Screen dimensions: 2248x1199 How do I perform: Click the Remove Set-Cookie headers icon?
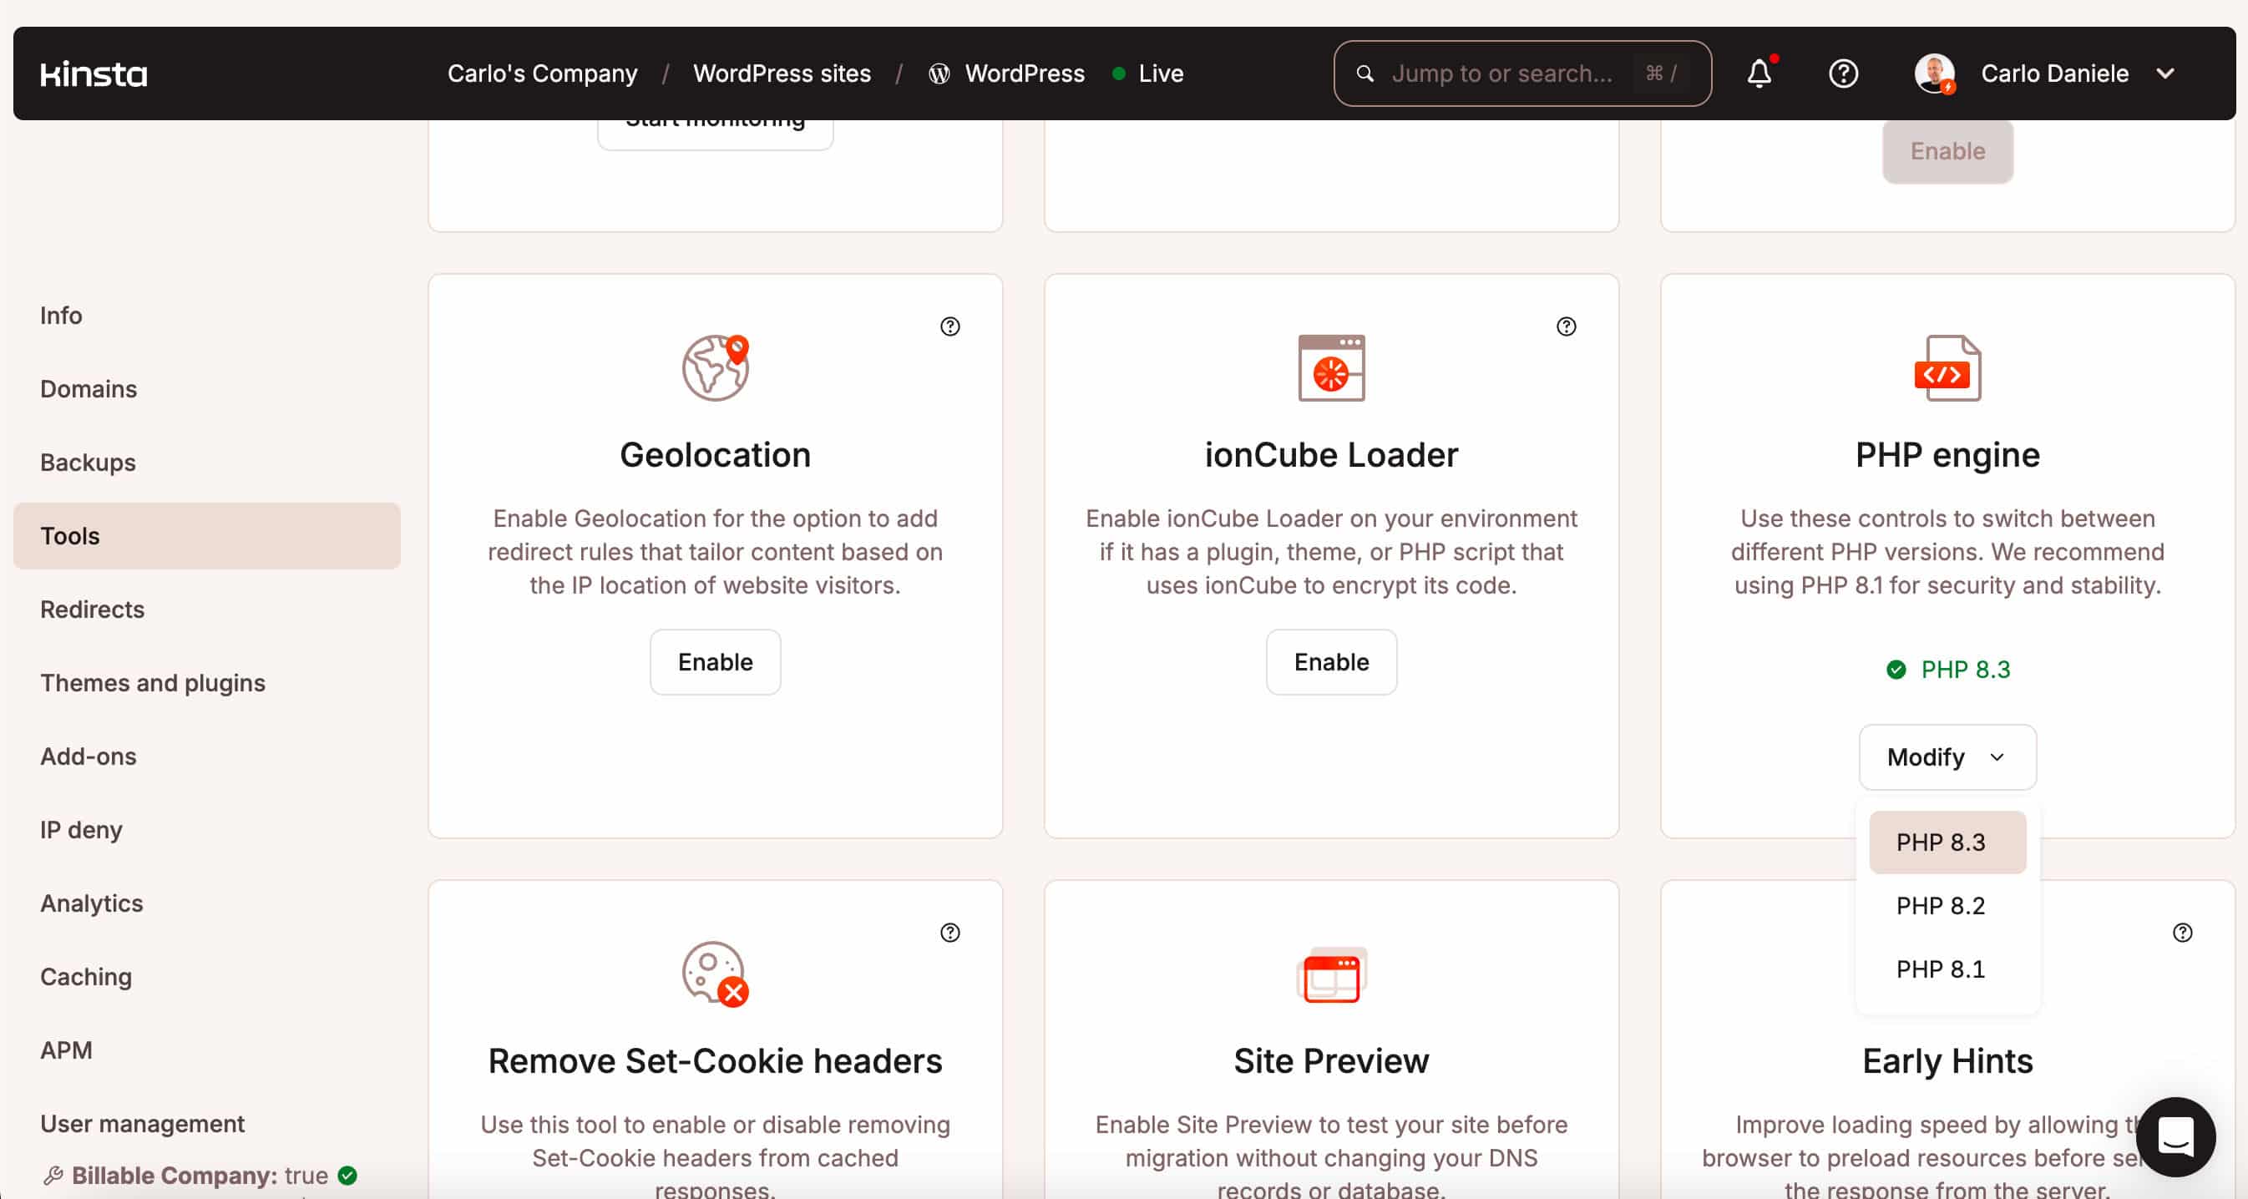coord(714,974)
